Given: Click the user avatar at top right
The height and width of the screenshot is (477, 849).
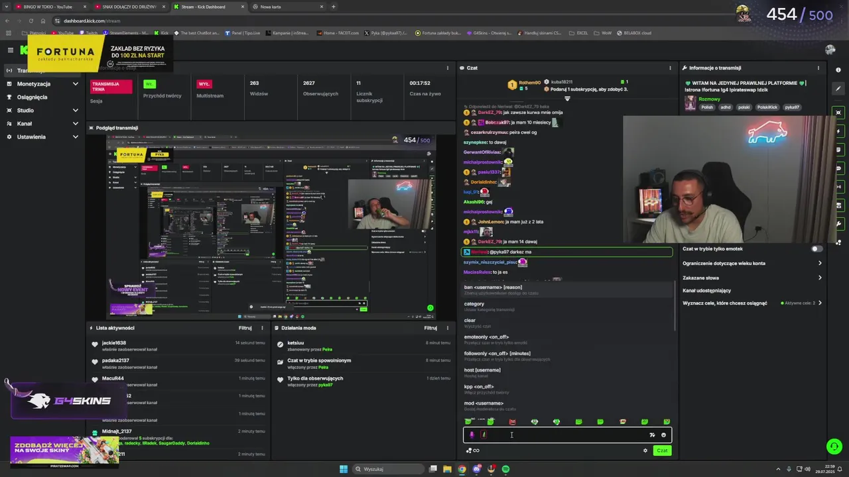Looking at the screenshot, I should pos(830,50).
